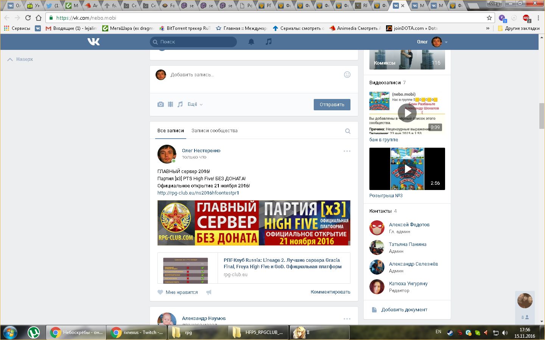
Task: Attach a photo using camera icon
Action: click(160, 104)
